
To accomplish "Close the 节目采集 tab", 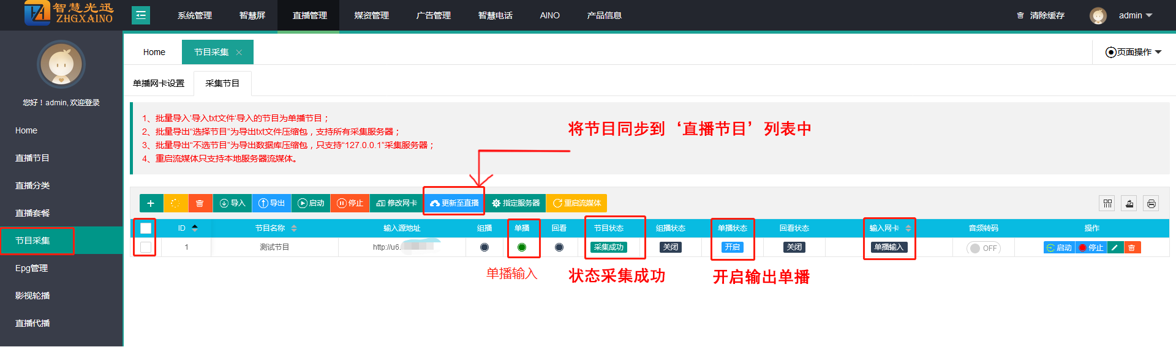I will coord(239,53).
